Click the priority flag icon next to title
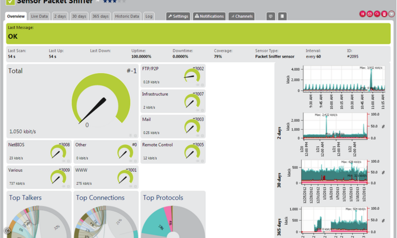 (x=98, y=1)
